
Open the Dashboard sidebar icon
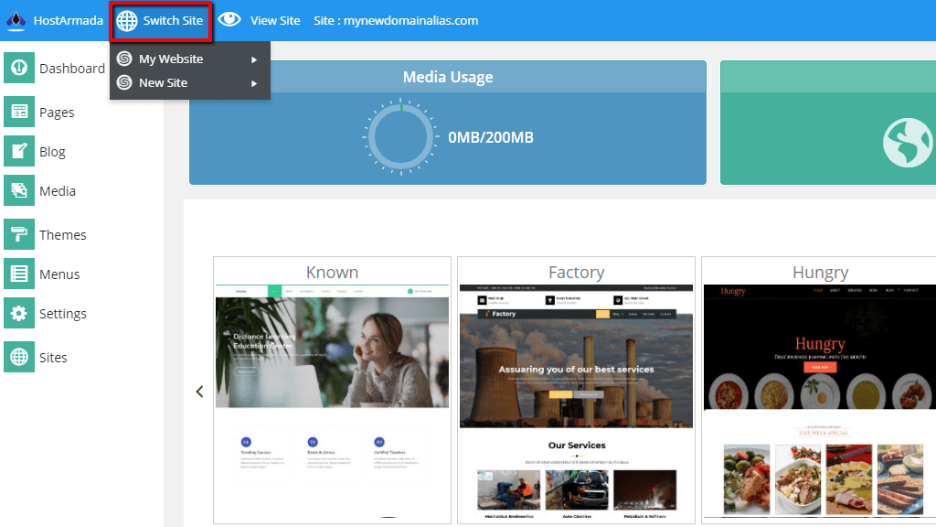(19, 68)
